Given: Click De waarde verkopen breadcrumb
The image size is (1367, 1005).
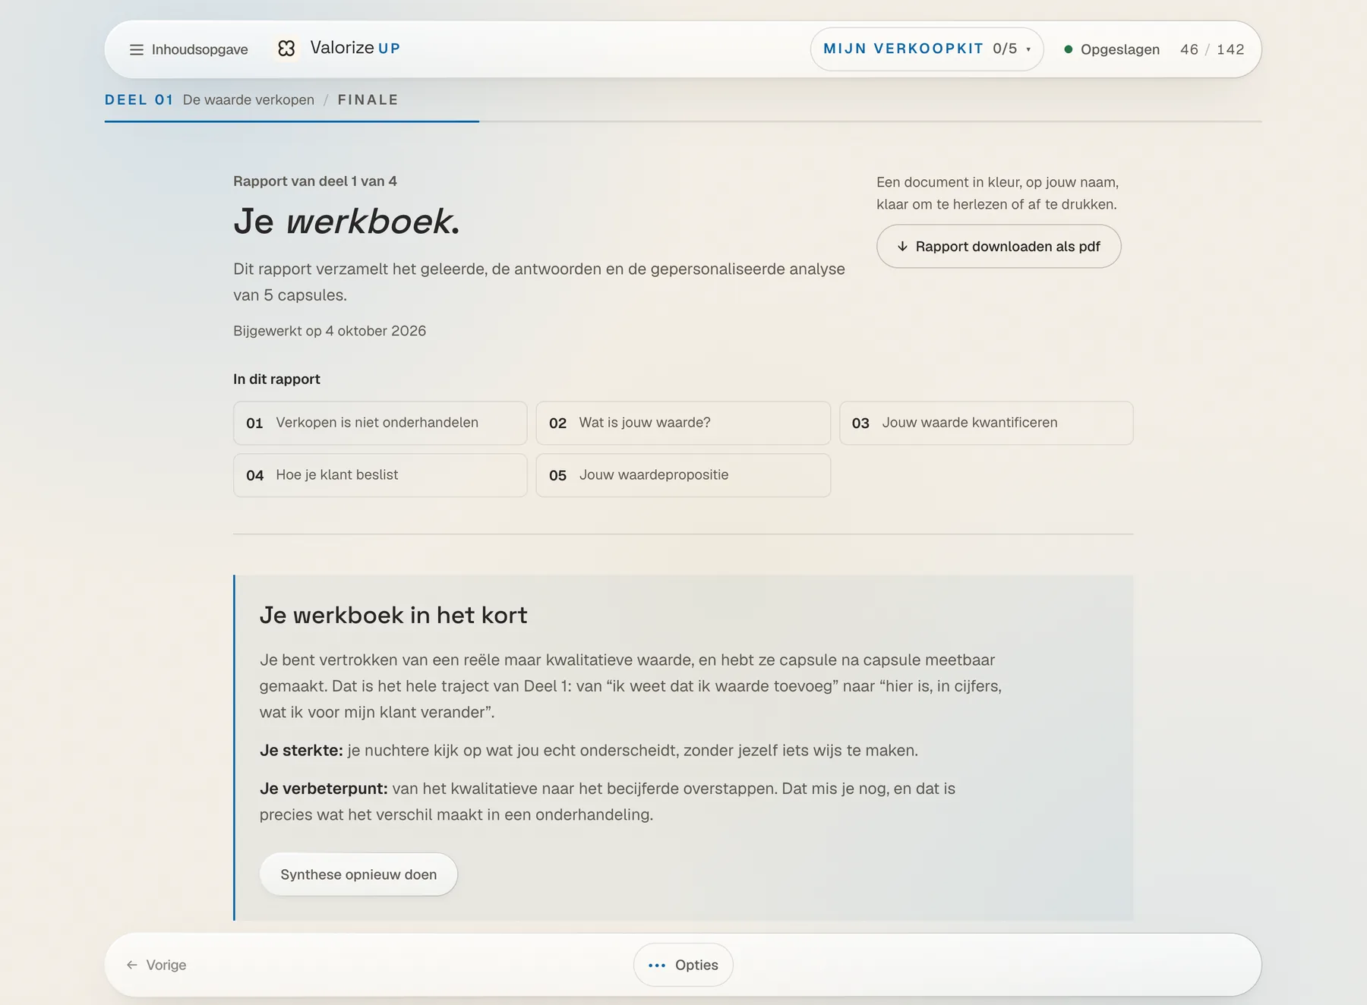Looking at the screenshot, I should (248, 99).
